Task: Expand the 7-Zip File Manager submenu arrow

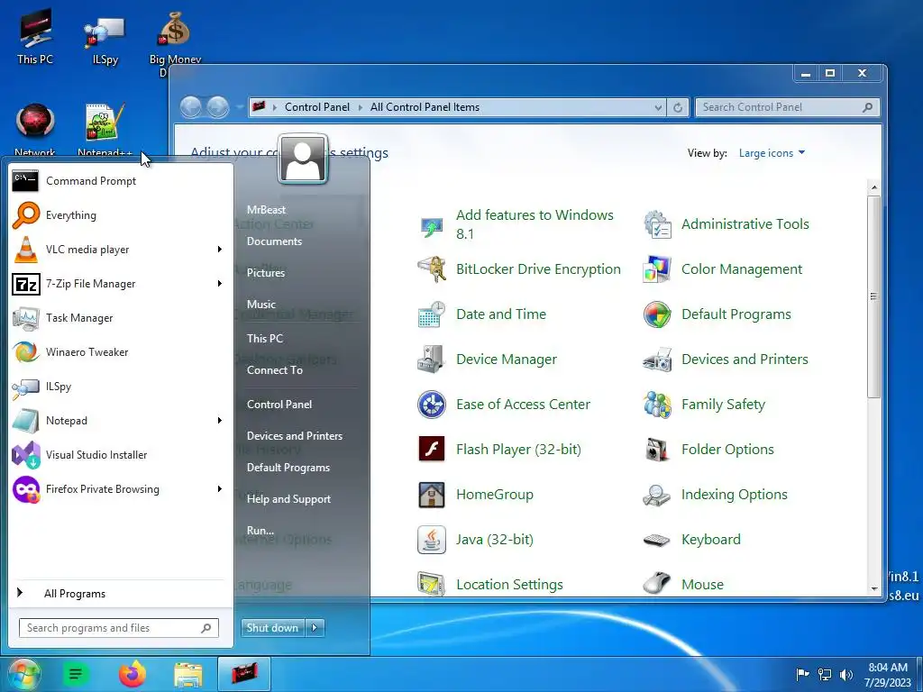Action: coord(220,284)
